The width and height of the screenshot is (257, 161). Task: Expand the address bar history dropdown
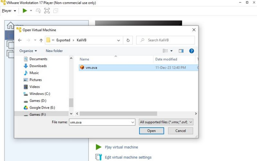[118, 40]
